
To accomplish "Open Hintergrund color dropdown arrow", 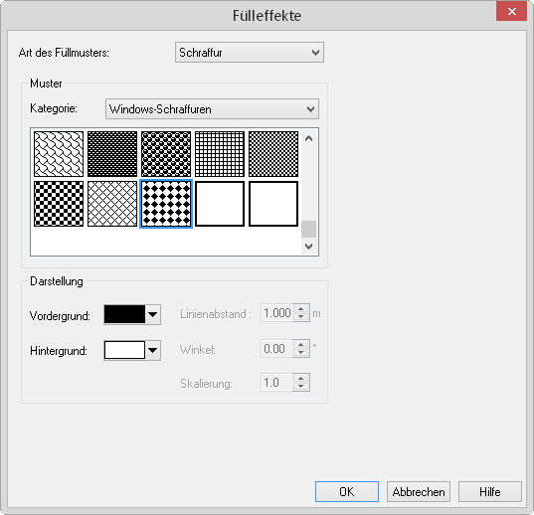I will [x=153, y=350].
